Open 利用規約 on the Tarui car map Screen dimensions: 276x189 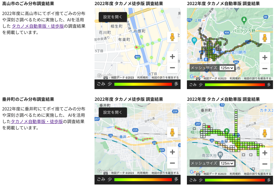pyautogui.click(x=235, y=174)
